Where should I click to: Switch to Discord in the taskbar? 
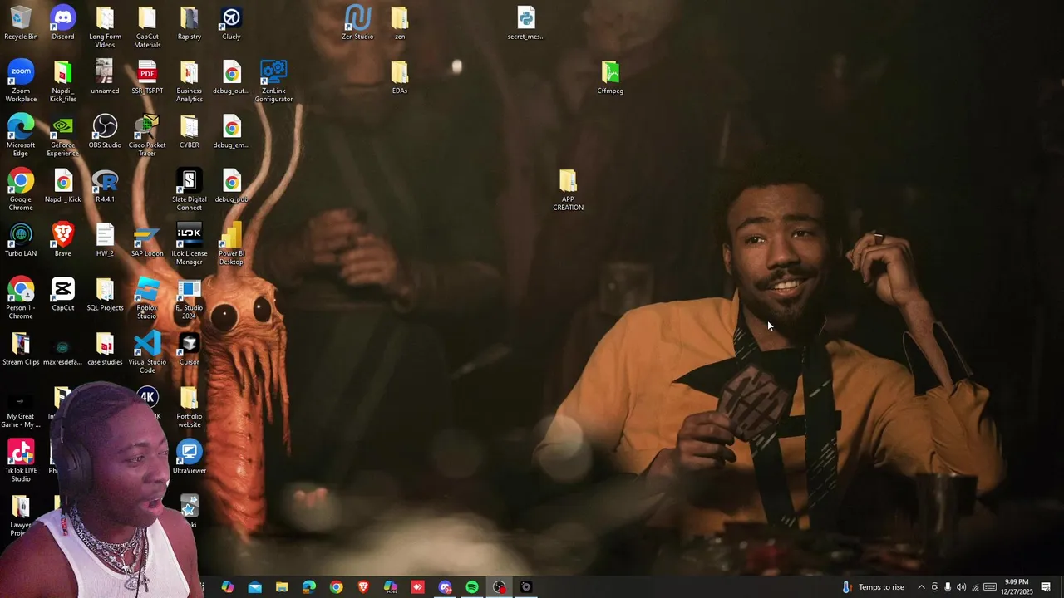coord(445,587)
